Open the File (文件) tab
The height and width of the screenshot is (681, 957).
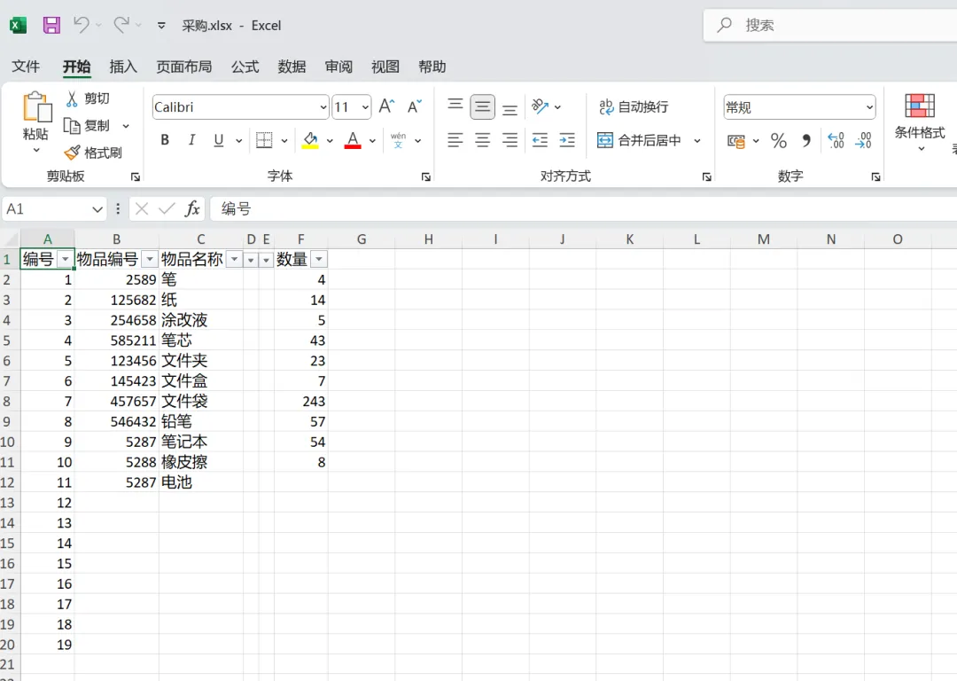coord(26,67)
